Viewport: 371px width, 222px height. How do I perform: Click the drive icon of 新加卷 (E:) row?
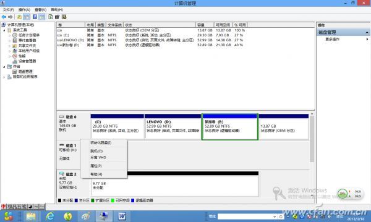tap(59, 45)
